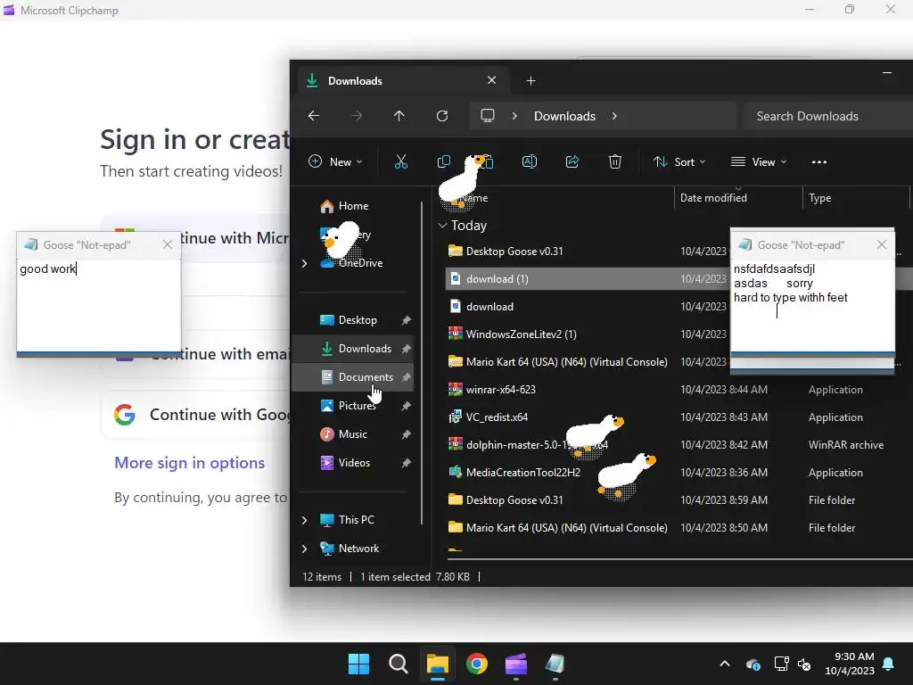Open taskbar Search
Screen dimensions: 913x685
(399, 664)
